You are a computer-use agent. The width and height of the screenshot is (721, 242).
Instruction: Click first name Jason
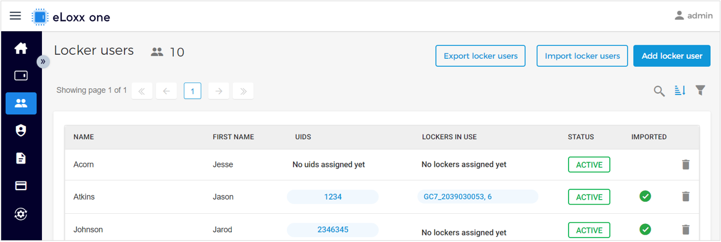tap(223, 197)
